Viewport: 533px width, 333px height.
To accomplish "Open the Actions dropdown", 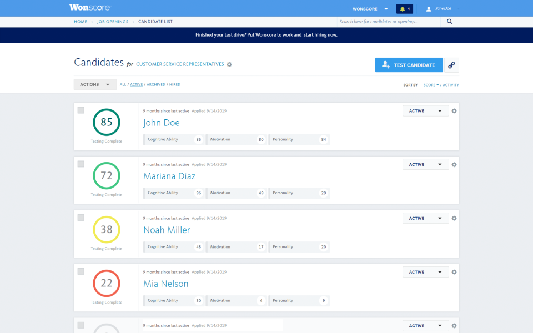I will coord(95,84).
